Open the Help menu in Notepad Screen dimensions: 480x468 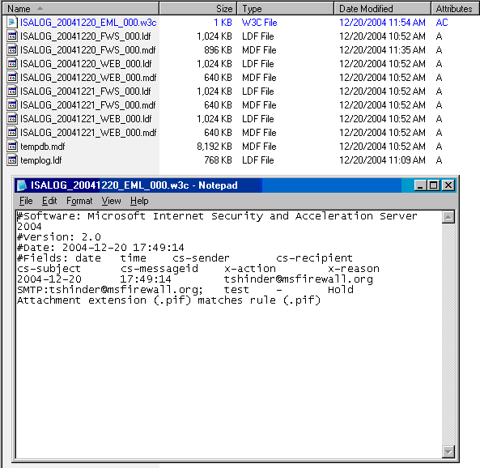point(139,201)
